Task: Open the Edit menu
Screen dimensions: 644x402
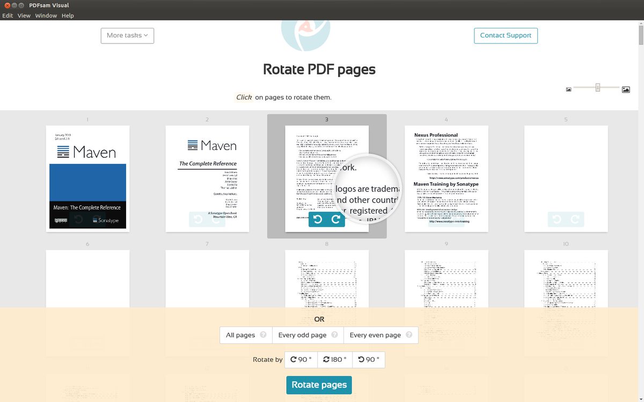Action: [x=7, y=16]
